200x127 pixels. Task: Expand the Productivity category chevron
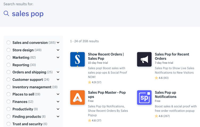coord(58,109)
